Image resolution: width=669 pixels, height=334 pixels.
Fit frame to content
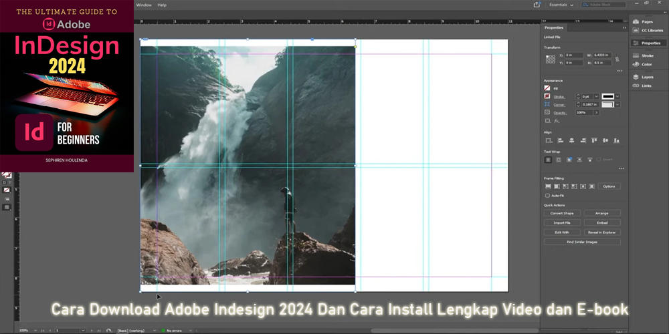click(574, 186)
